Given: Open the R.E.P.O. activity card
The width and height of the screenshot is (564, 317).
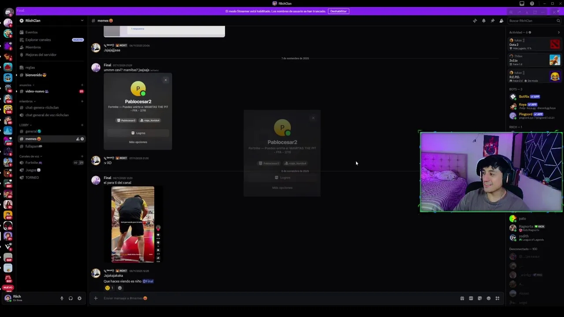Looking at the screenshot, I should 534,76.
